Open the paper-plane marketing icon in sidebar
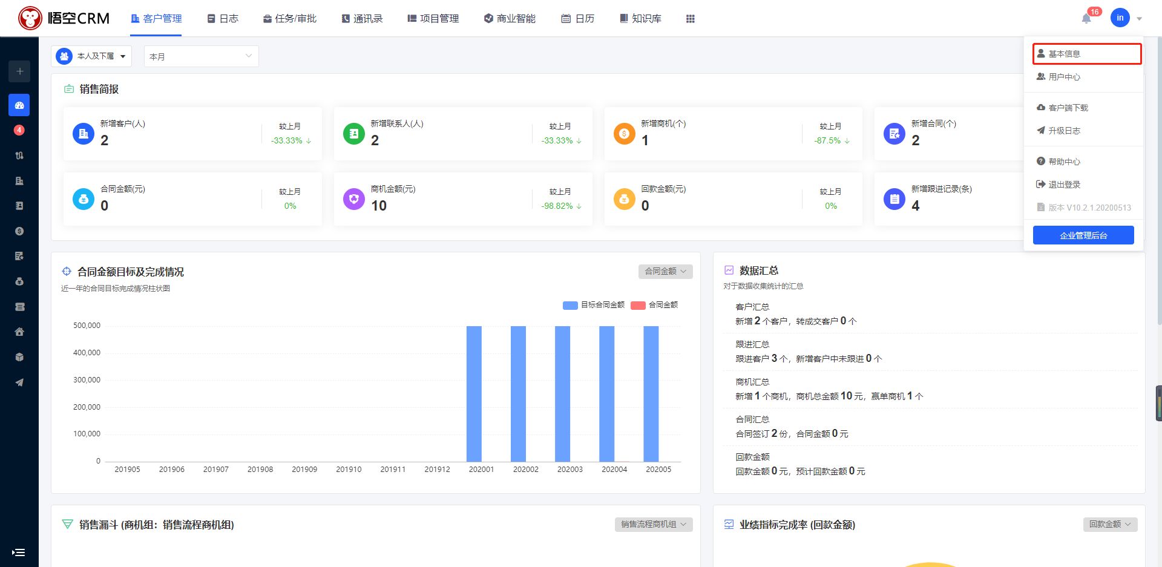1162x567 pixels. point(19,382)
